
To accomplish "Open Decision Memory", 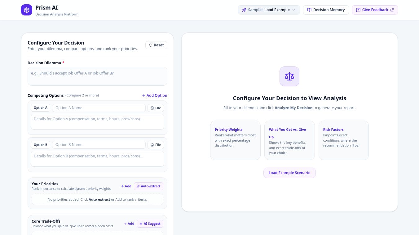I will pos(326,10).
